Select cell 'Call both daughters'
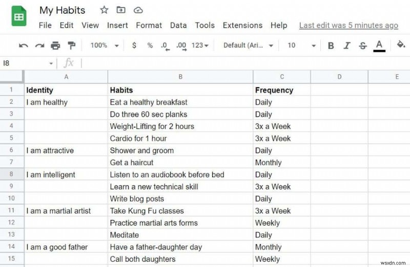410x267 pixels. point(180,259)
